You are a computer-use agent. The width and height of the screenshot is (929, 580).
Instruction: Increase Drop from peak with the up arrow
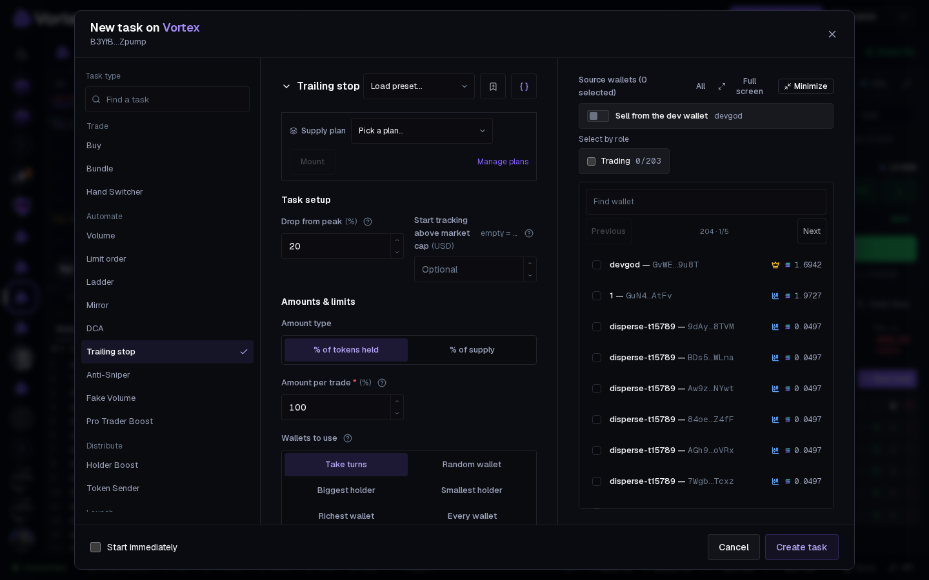click(x=397, y=240)
